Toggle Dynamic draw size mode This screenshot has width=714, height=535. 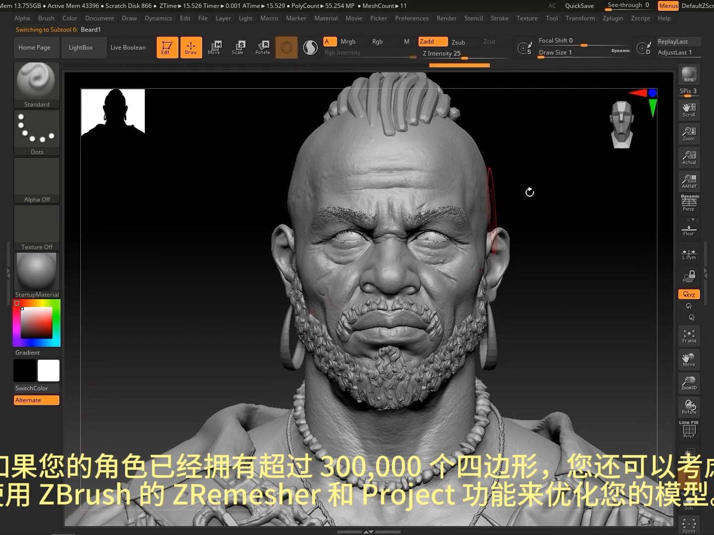620,51
